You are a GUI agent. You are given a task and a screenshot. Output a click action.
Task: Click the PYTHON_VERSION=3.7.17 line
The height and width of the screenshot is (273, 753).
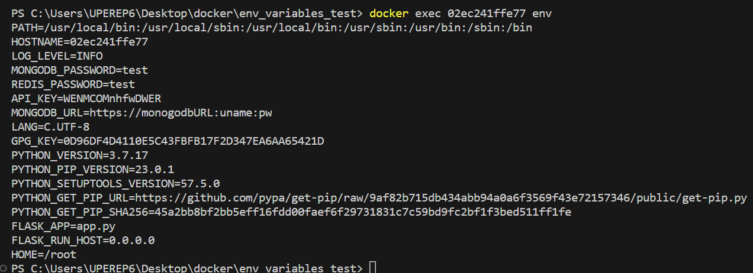tap(79, 155)
